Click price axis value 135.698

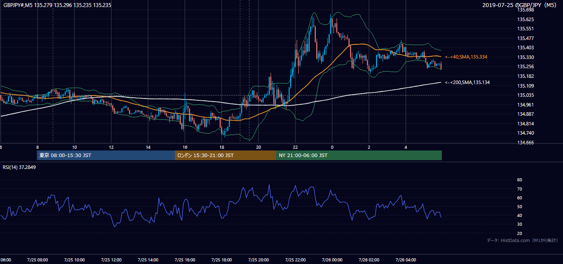526,10
